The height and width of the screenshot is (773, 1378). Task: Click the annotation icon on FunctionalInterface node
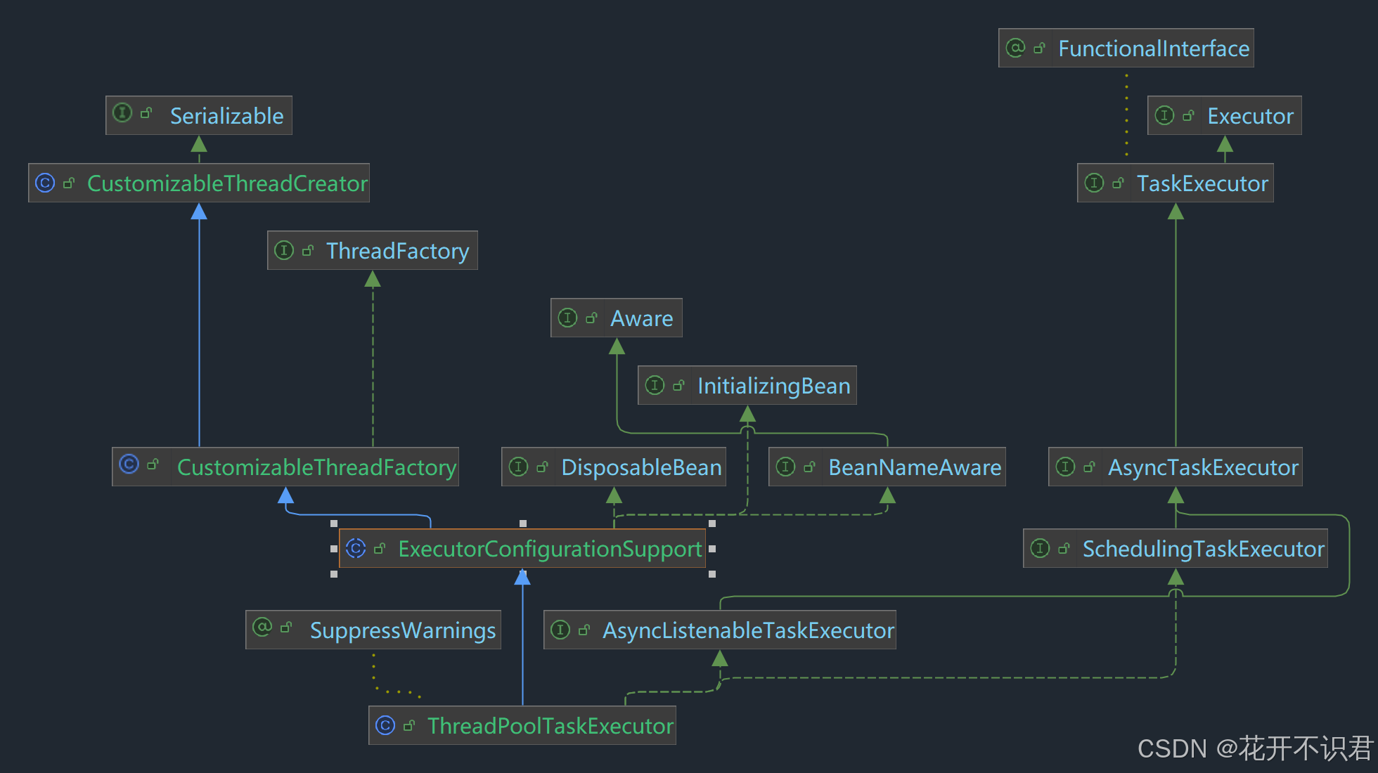(1015, 48)
